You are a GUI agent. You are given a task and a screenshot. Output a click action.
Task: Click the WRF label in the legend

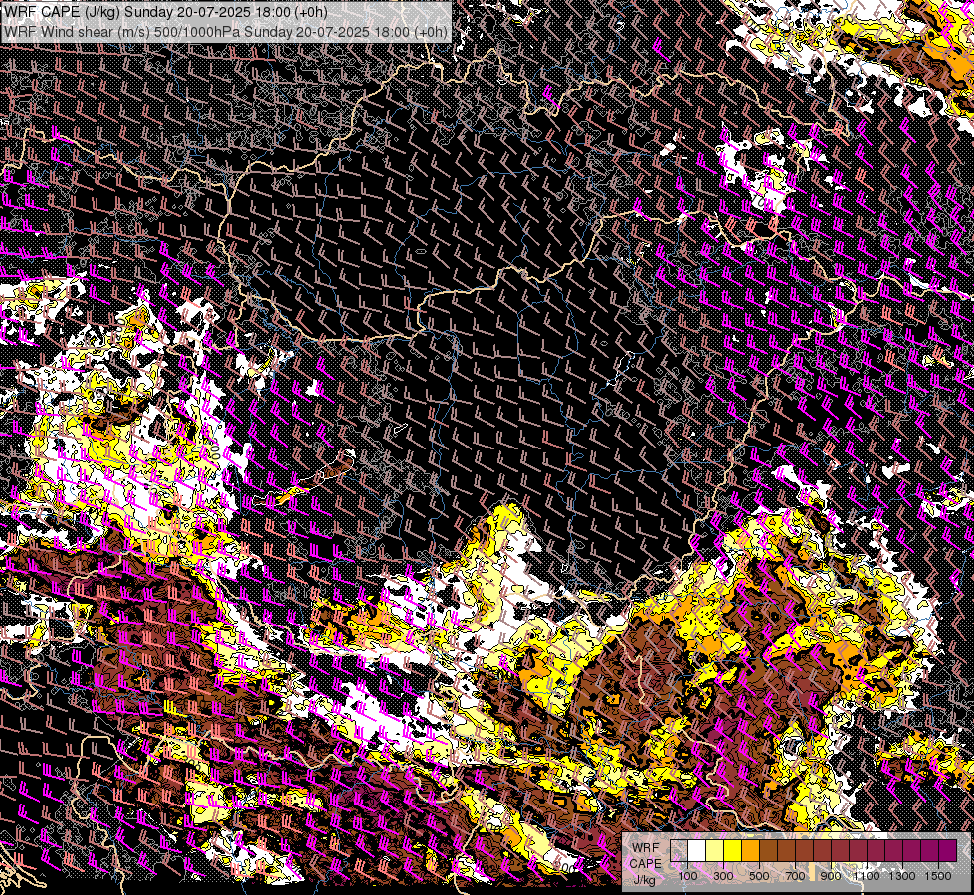(x=645, y=848)
